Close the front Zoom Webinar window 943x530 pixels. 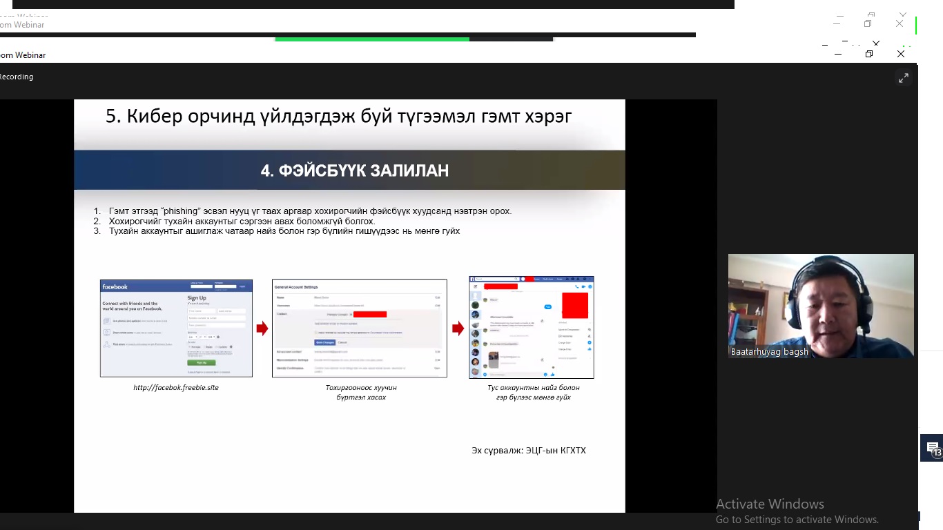click(x=900, y=54)
